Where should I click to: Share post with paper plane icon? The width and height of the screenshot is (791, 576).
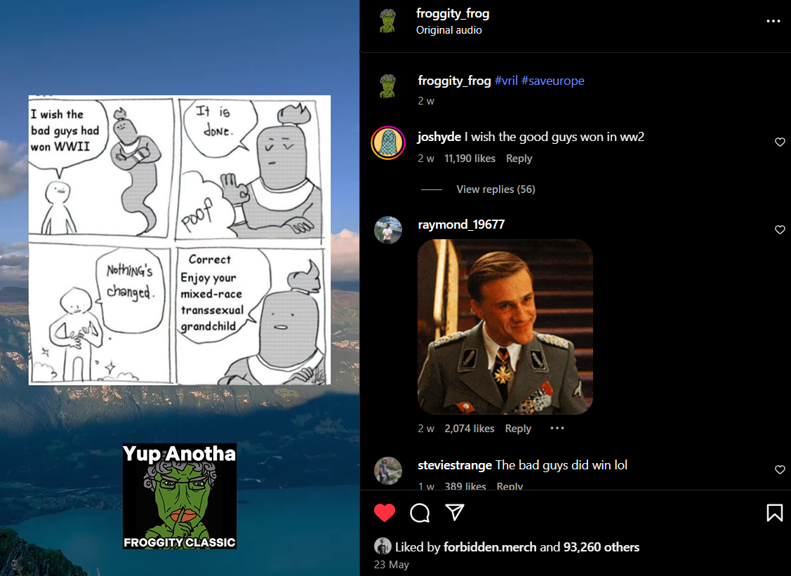(455, 512)
